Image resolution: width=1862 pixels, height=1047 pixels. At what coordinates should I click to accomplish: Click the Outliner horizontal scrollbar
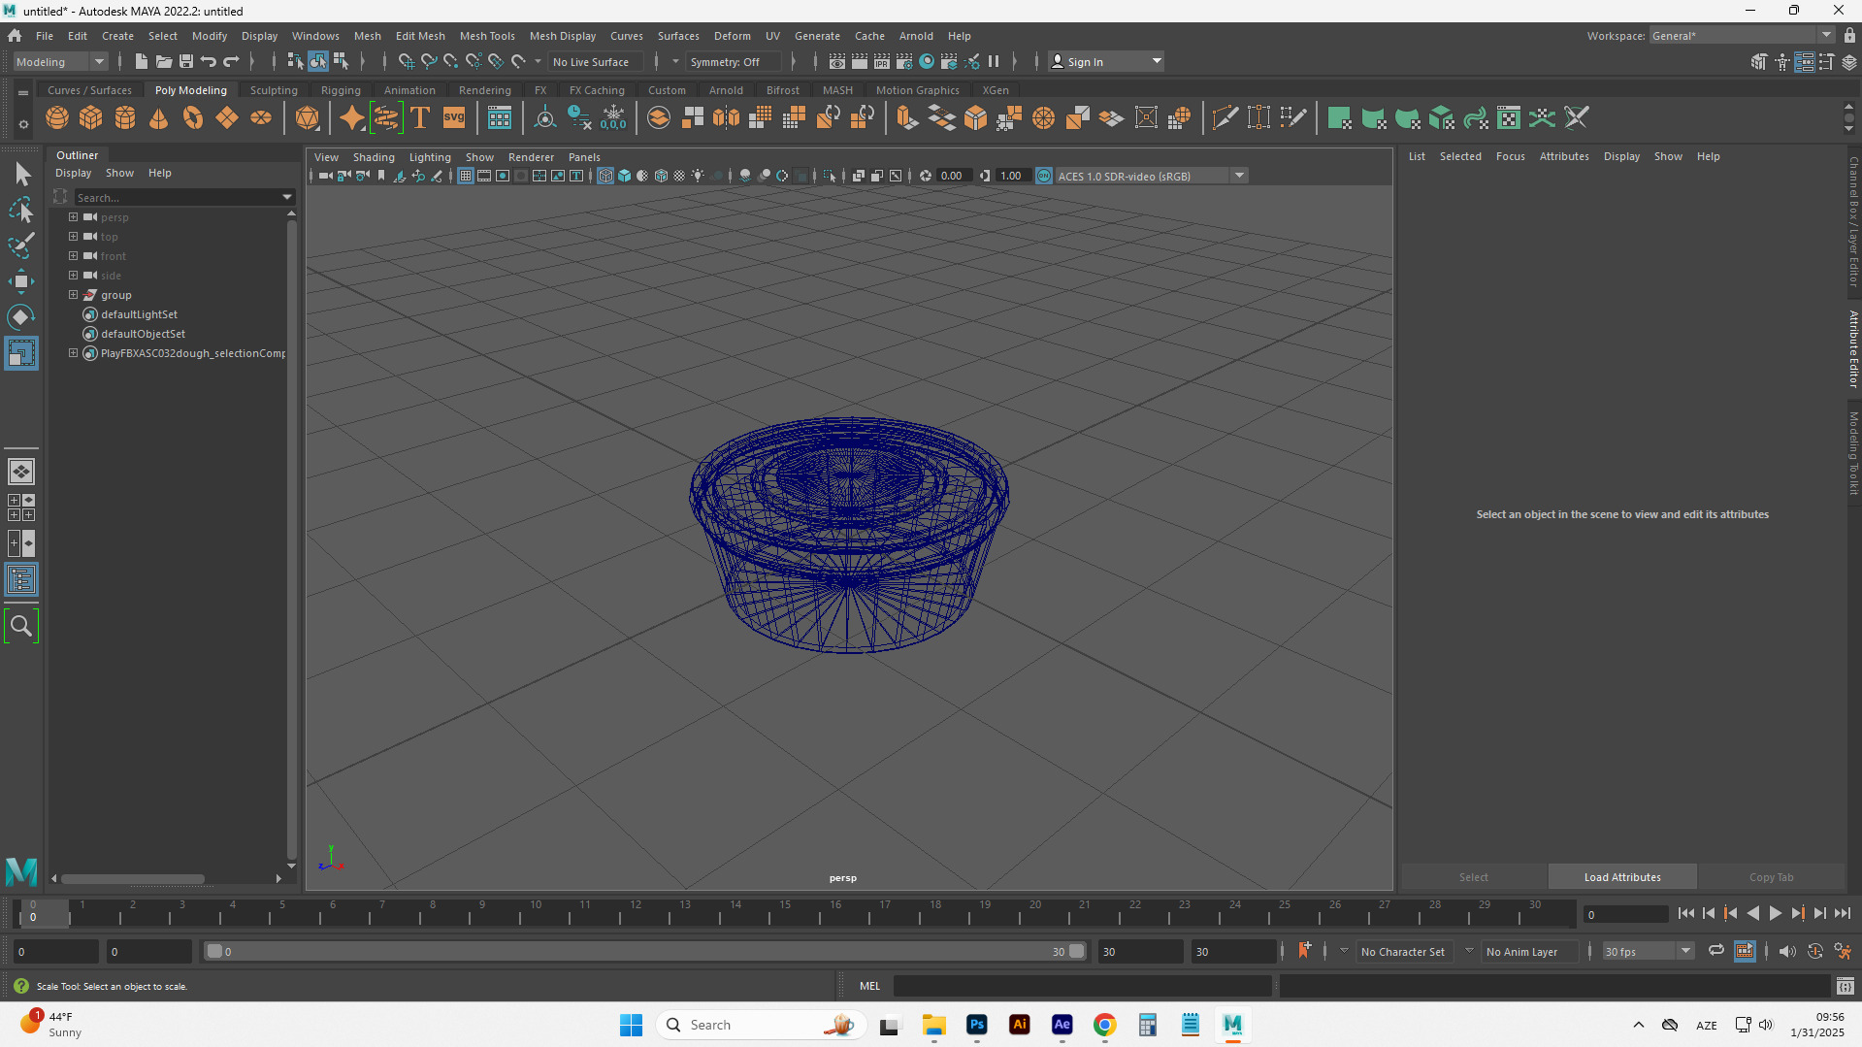pos(133,878)
